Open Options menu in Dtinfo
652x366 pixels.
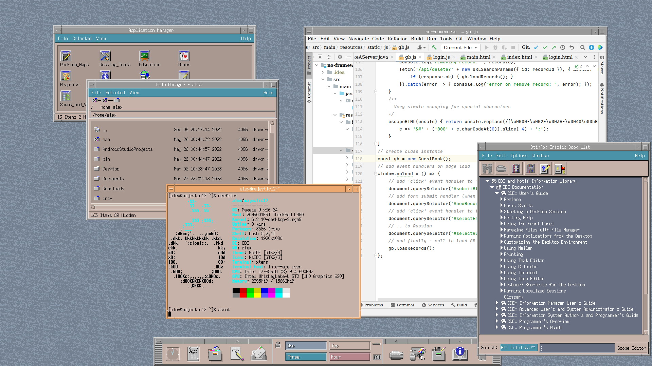coord(519,156)
